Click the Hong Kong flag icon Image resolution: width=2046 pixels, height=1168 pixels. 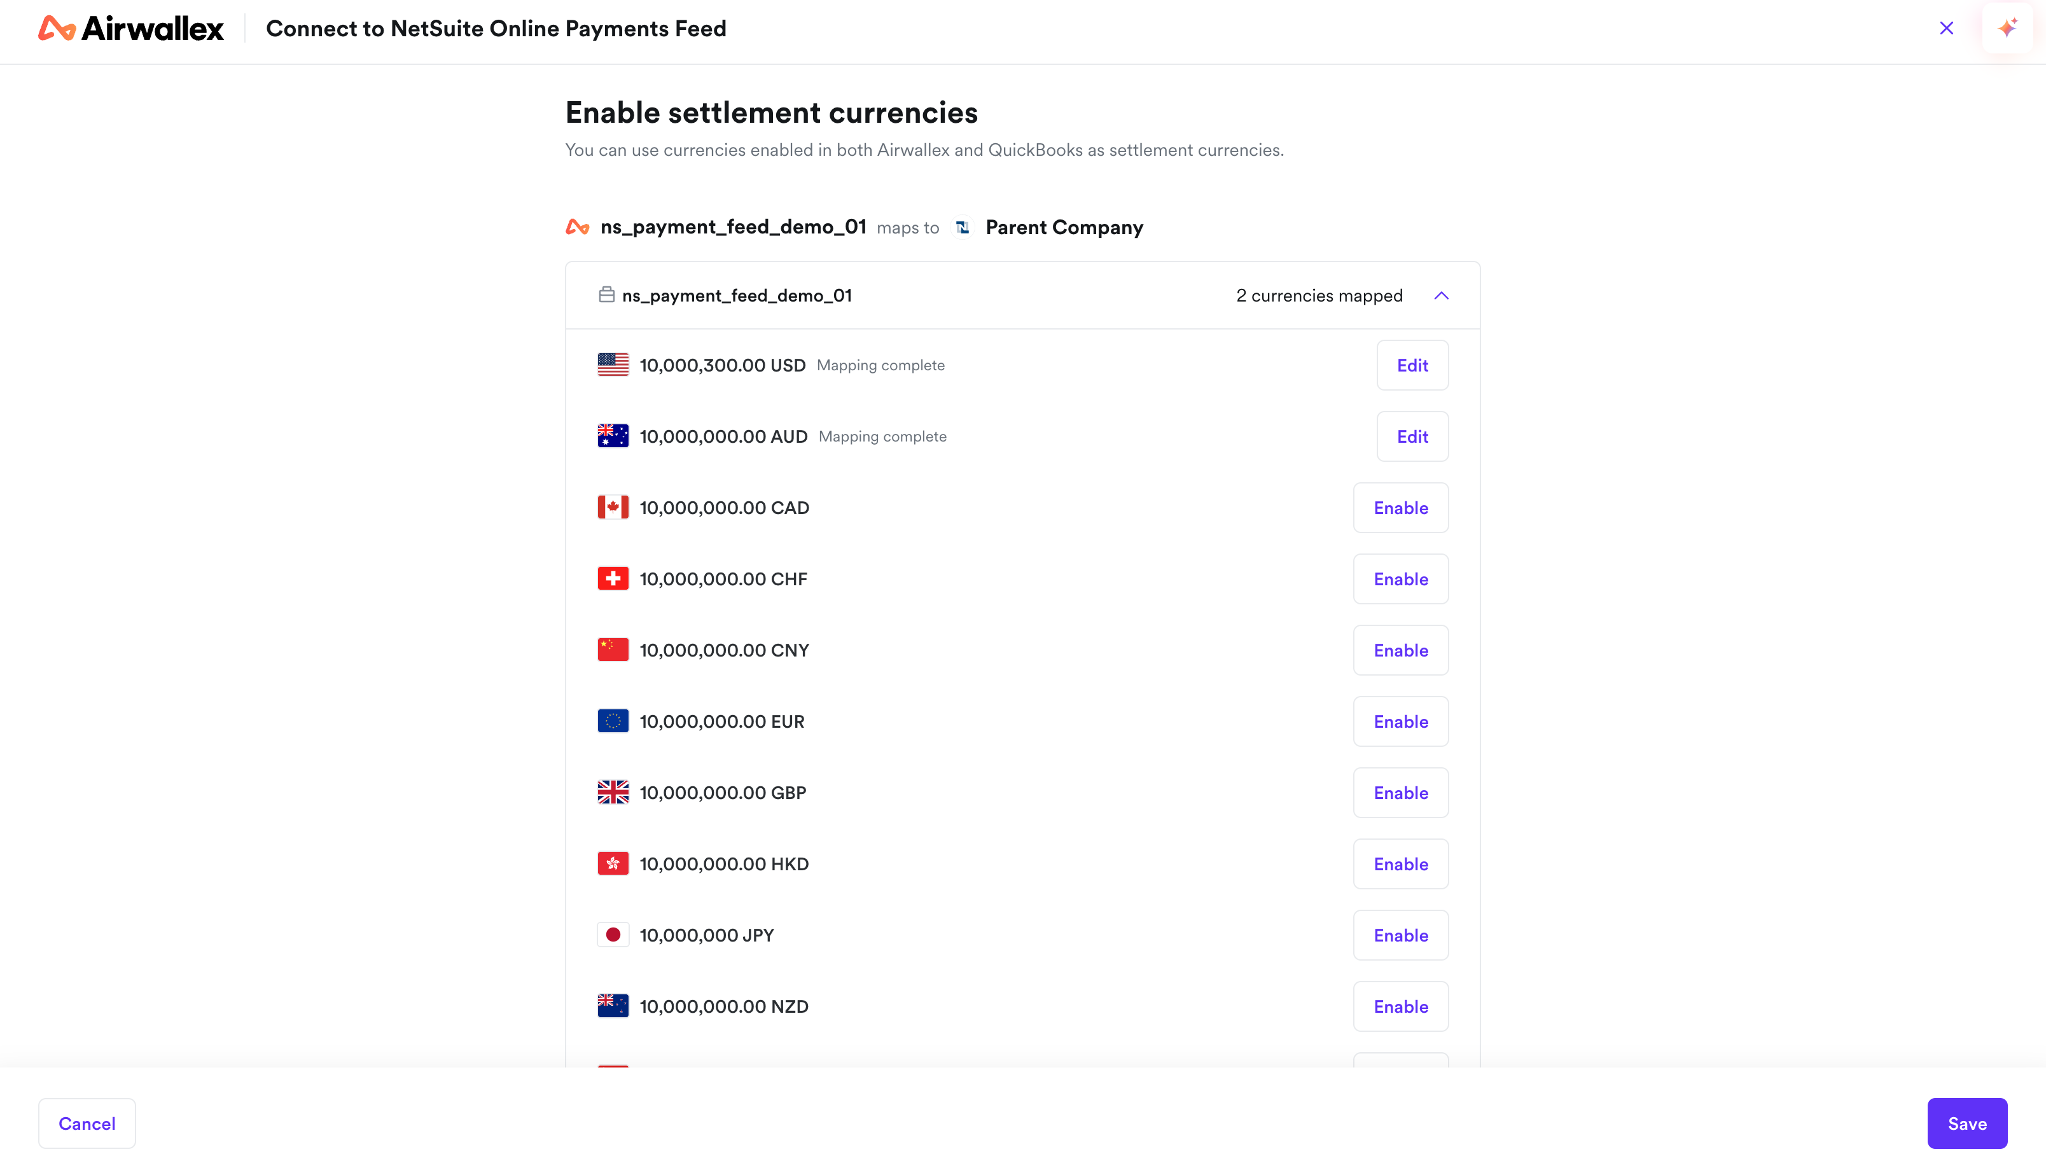pos(613,863)
